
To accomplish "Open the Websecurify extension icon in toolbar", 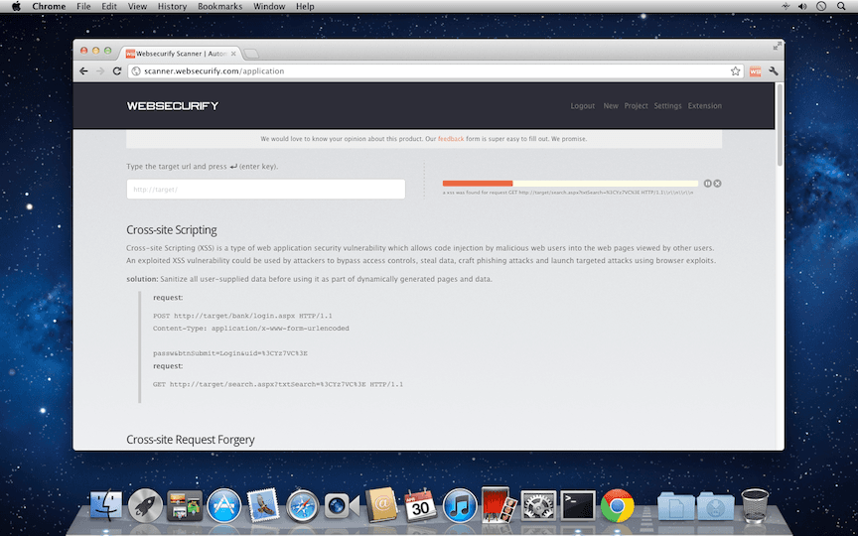I will [x=755, y=71].
